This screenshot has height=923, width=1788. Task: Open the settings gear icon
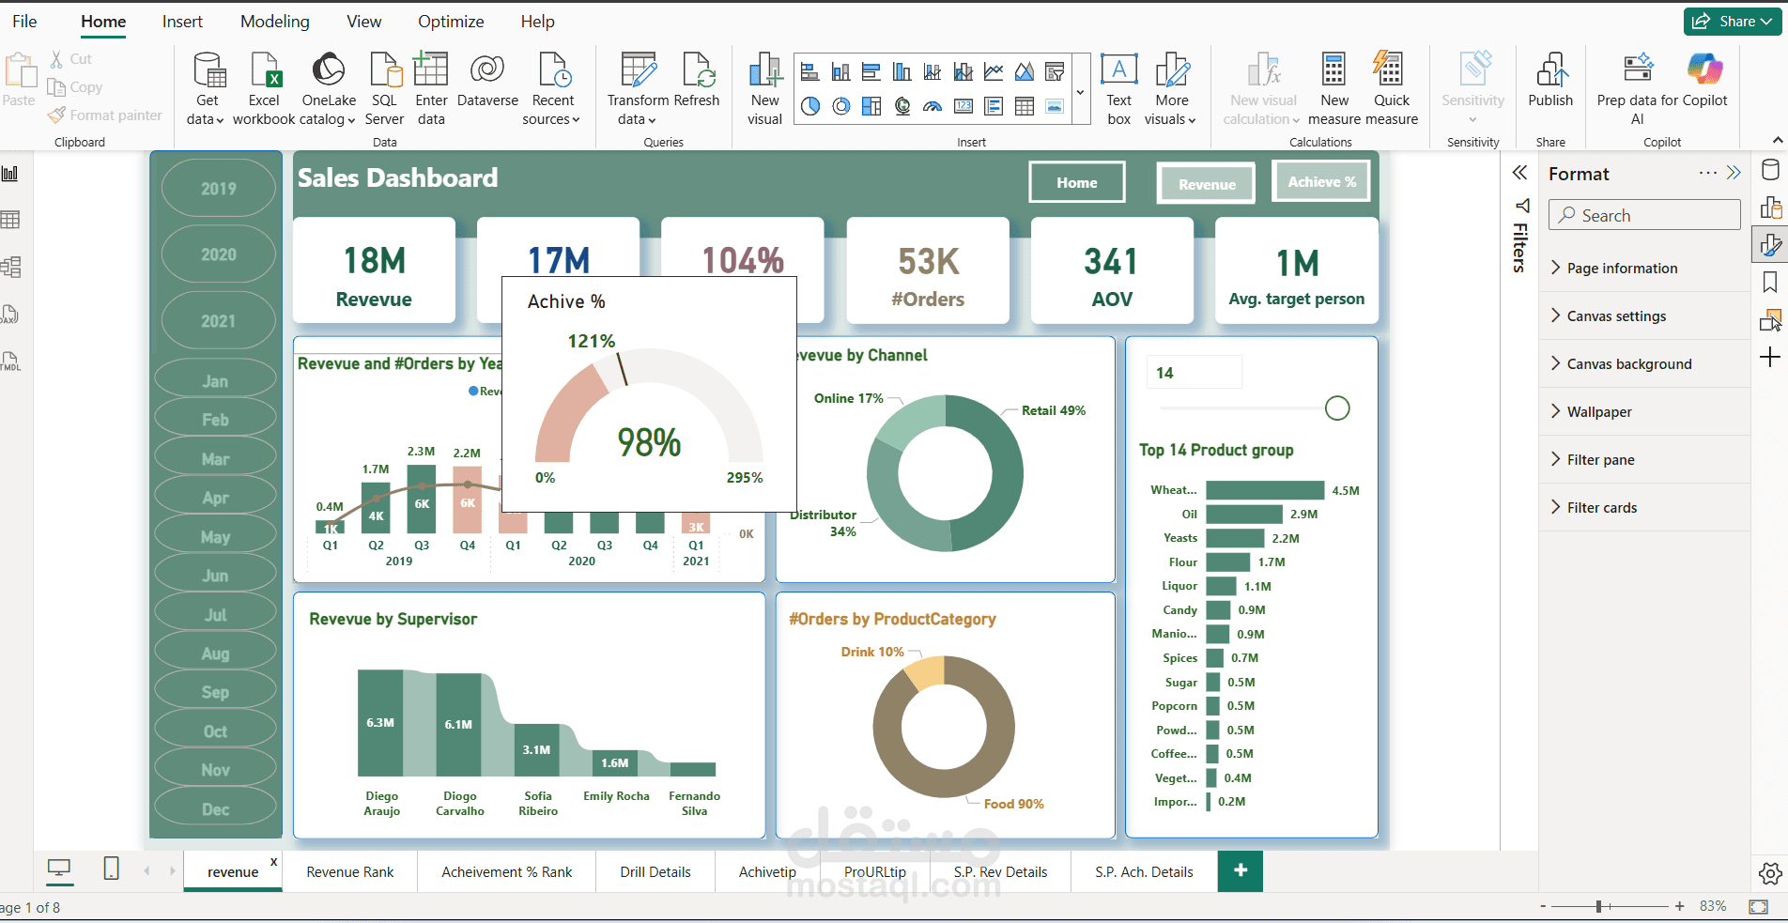coord(1770,873)
